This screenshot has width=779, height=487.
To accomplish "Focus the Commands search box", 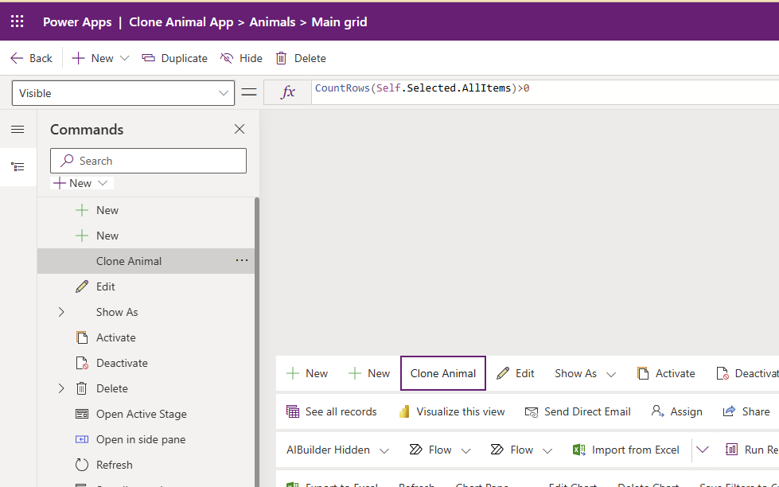I will click(148, 161).
